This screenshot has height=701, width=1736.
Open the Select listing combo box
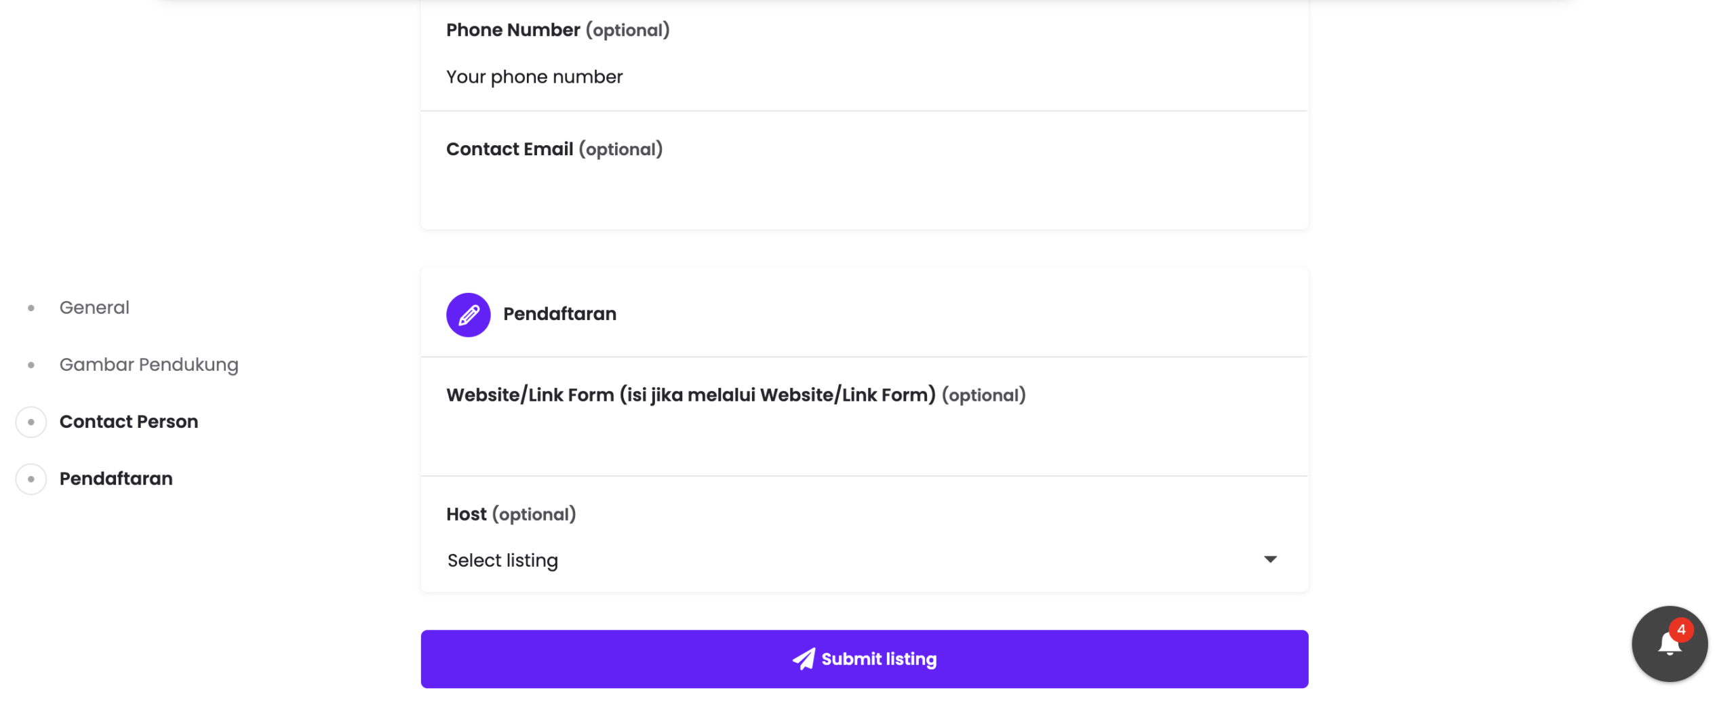tap(814, 560)
